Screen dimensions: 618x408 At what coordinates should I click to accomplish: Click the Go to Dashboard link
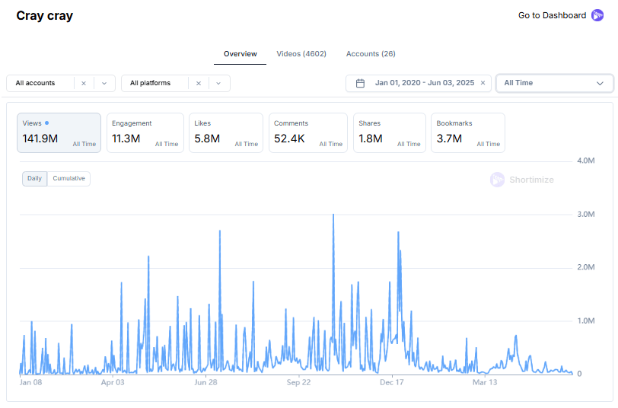pos(552,15)
